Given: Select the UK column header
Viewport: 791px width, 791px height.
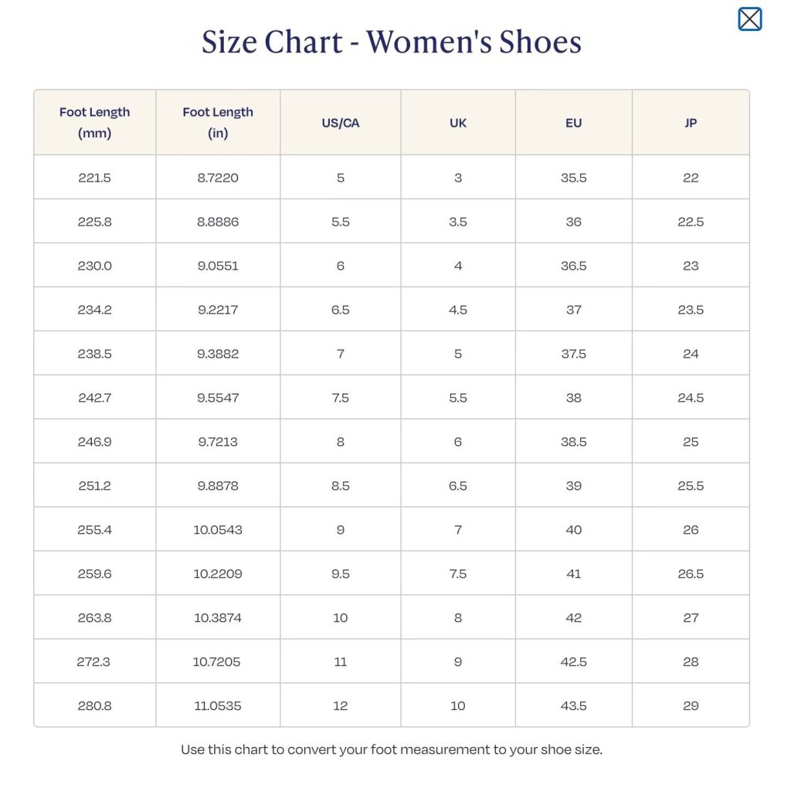Looking at the screenshot, I should [458, 123].
